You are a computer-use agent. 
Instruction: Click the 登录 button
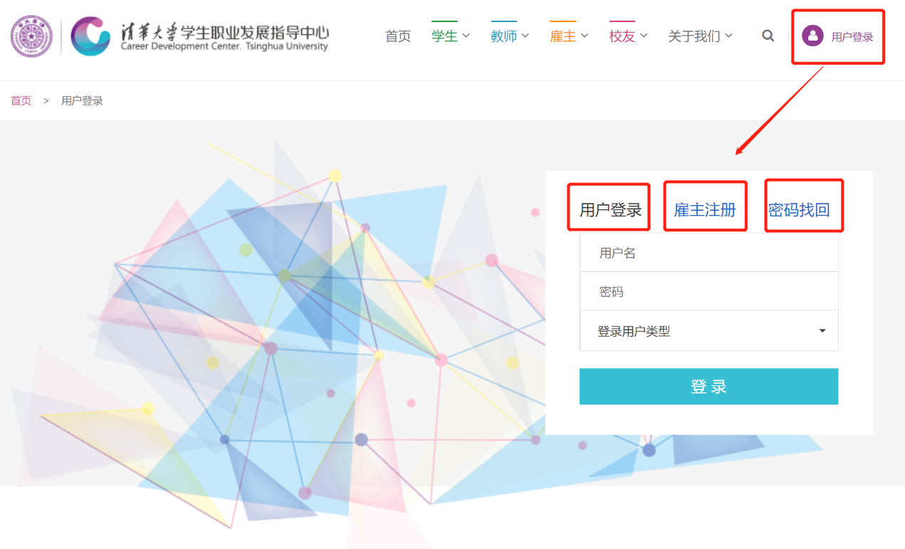[708, 387]
